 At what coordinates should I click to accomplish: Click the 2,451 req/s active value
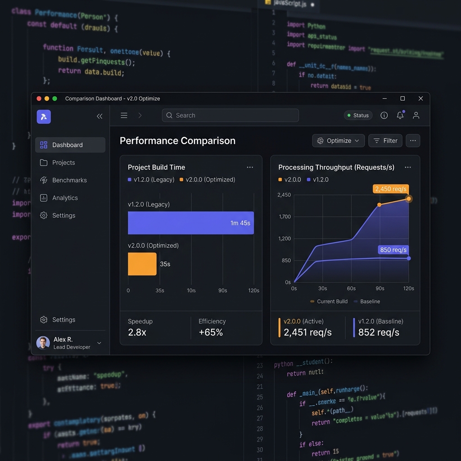pyautogui.click(x=307, y=332)
